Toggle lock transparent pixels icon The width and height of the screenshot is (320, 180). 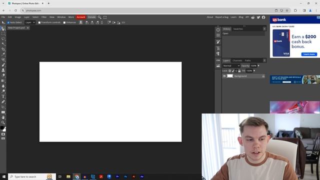(x=229, y=71)
